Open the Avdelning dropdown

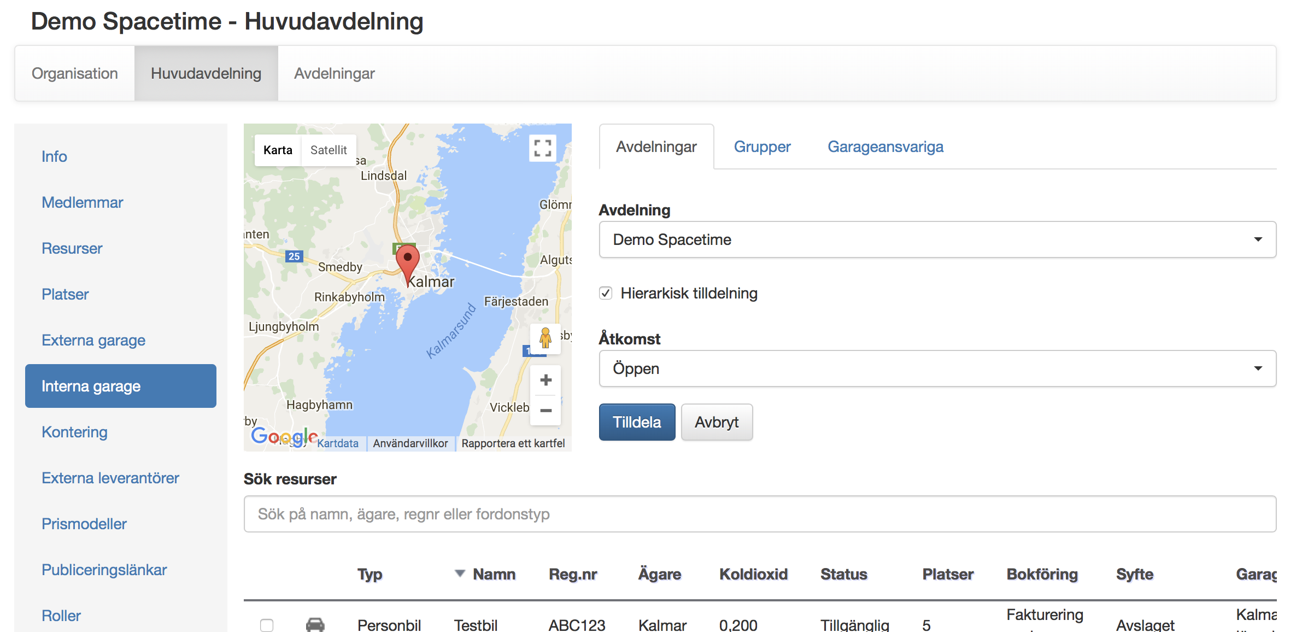[x=937, y=239]
